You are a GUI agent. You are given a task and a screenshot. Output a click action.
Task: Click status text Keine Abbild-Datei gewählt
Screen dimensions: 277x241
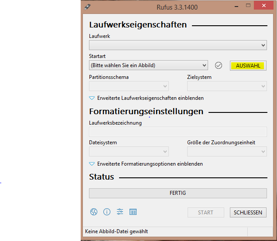(x=116, y=231)
